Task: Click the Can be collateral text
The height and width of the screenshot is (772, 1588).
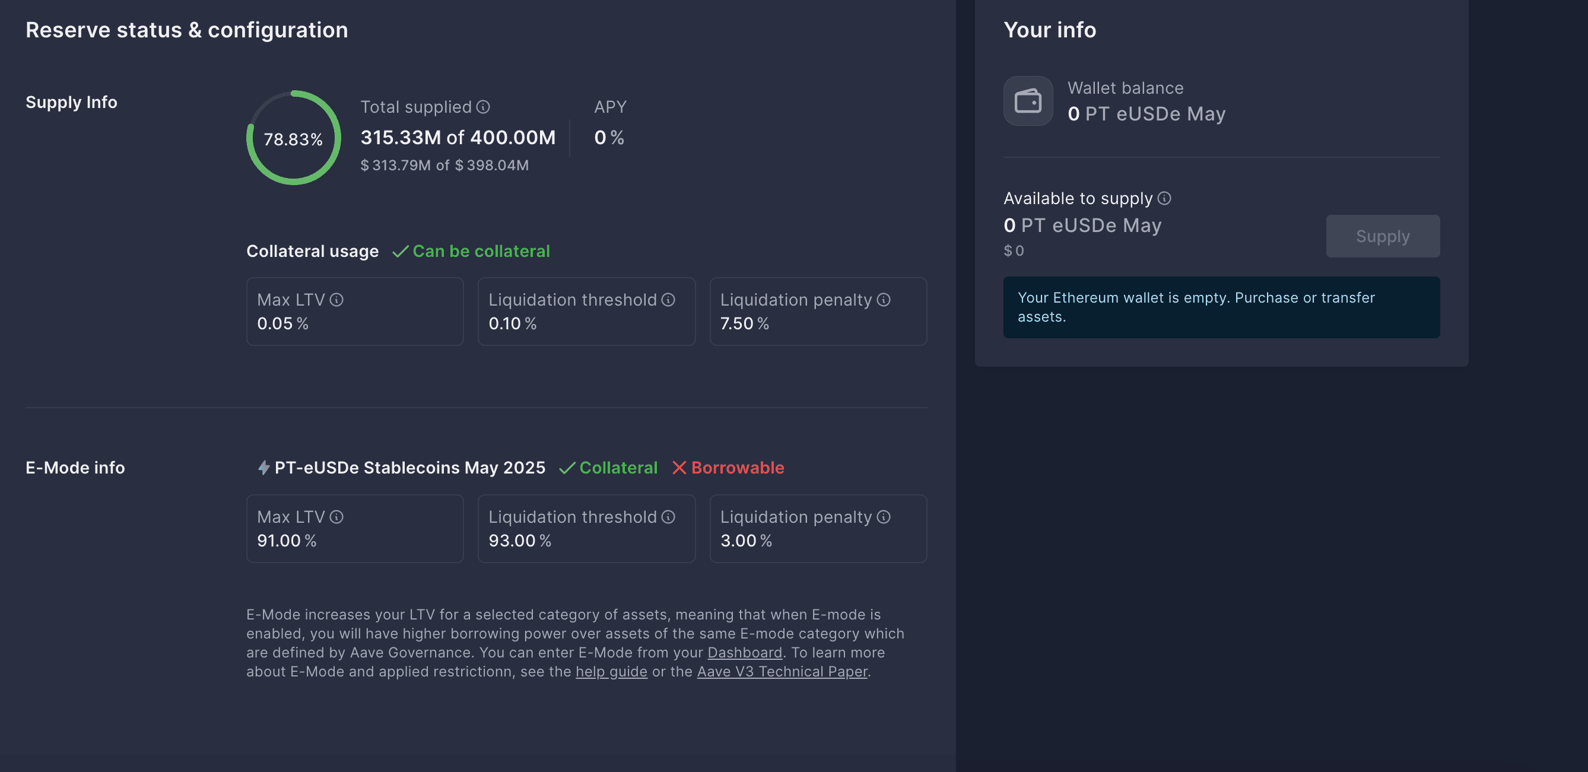Action: 481,251
